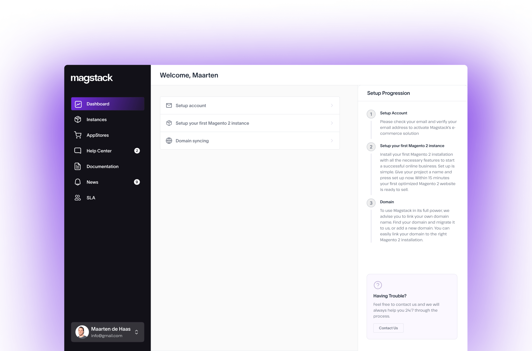Click step 3 circle in Setup Progression
Screen dimensions: 532x351
[371, 203]
